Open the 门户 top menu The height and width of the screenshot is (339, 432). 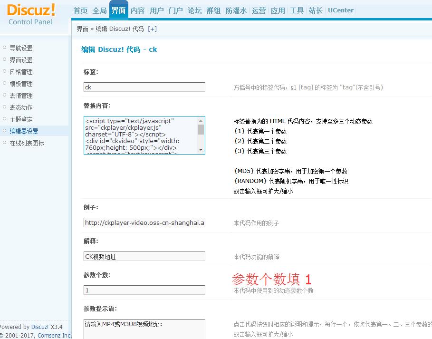click(x=175, y=10)
